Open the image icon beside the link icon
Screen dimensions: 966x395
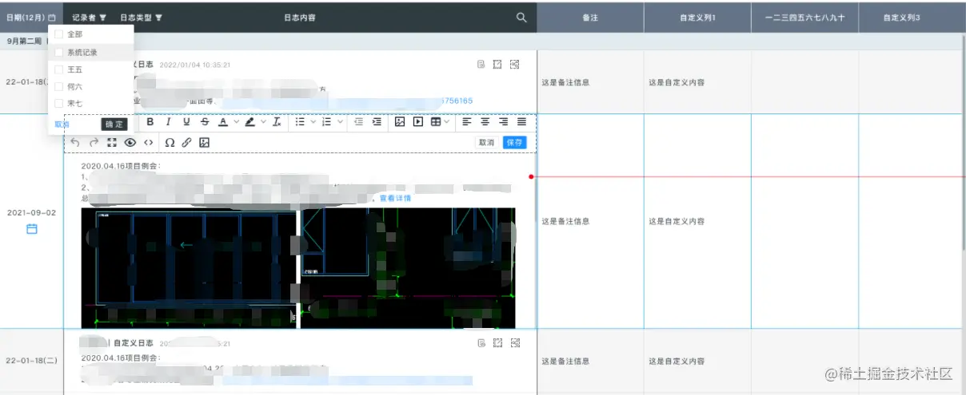[x=205, y=142]
